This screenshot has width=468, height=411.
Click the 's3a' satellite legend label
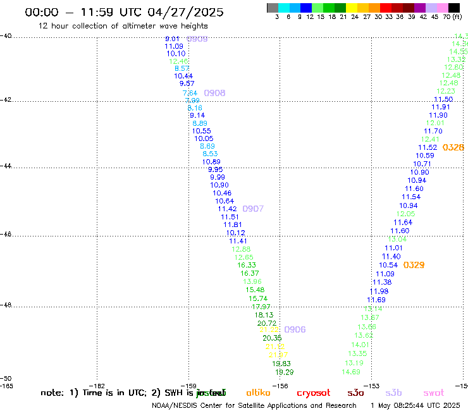[x=355, y=393]
